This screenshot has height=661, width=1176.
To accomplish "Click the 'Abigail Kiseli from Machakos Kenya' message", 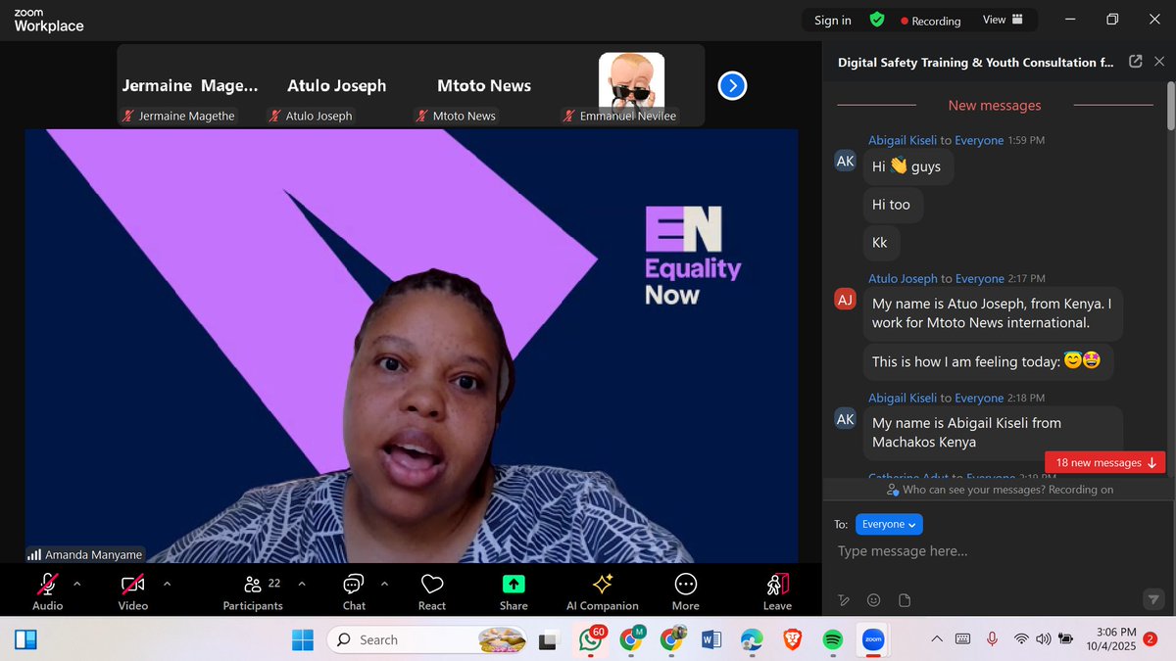I will point(993,432).
